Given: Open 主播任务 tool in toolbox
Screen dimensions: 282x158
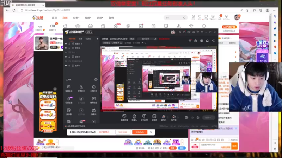Looking at the screenshot, I should (x=93, y=88).
